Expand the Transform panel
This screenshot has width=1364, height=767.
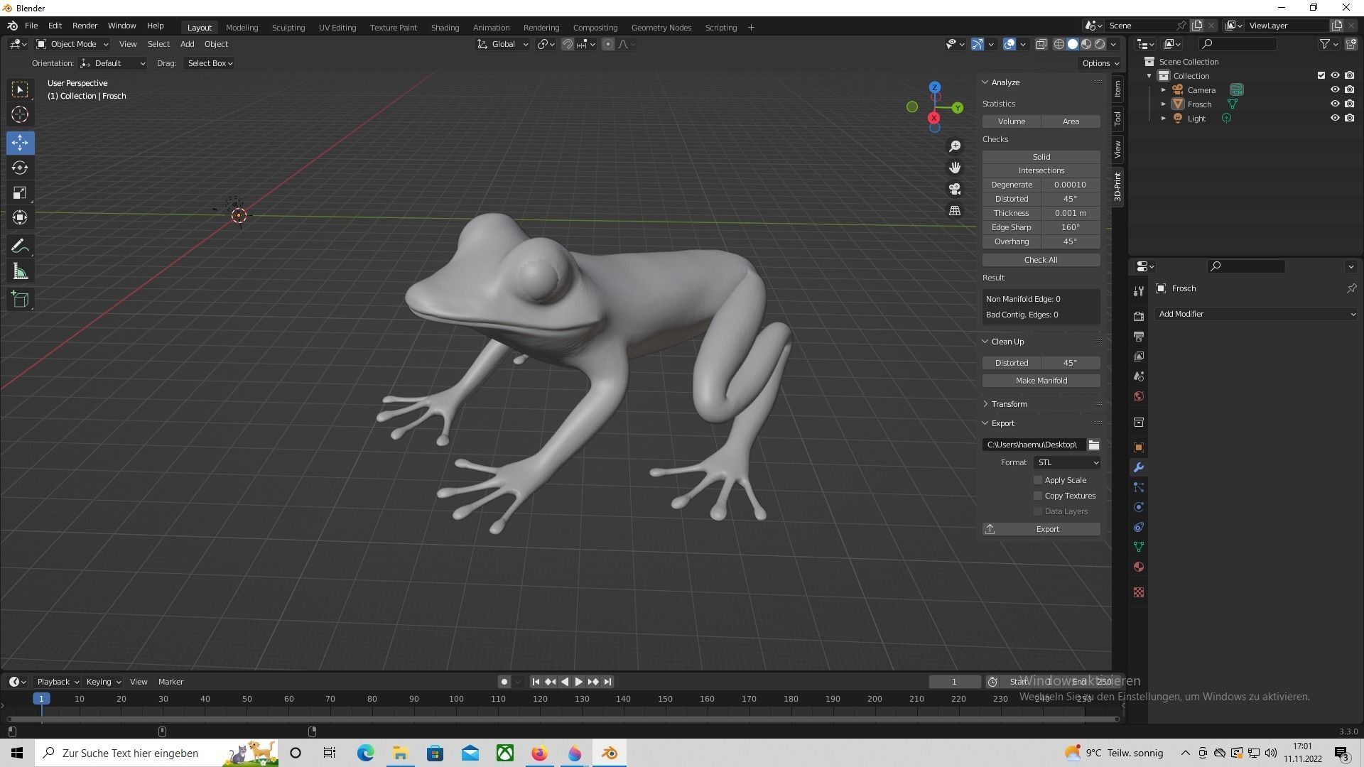1008,405
